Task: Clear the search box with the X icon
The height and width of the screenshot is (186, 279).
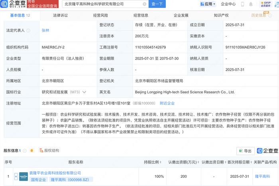Action: 144,4
